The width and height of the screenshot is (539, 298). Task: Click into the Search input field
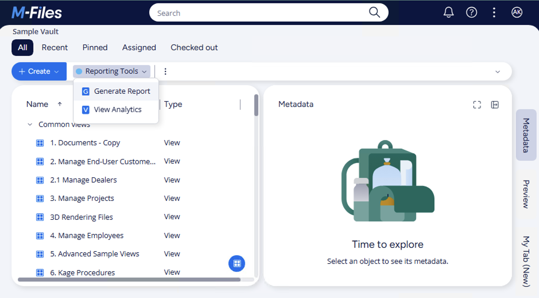258,13
